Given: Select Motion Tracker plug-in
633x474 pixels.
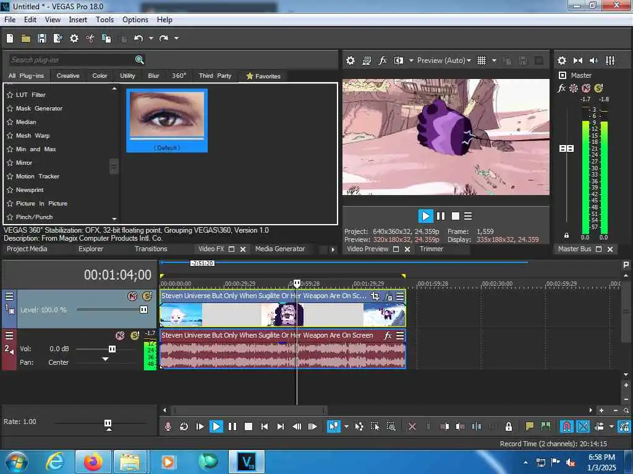Looking at the screenshot, I should (38, 177).
